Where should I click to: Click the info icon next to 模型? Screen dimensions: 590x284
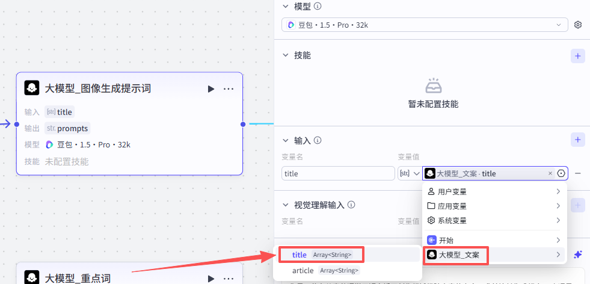318,7
